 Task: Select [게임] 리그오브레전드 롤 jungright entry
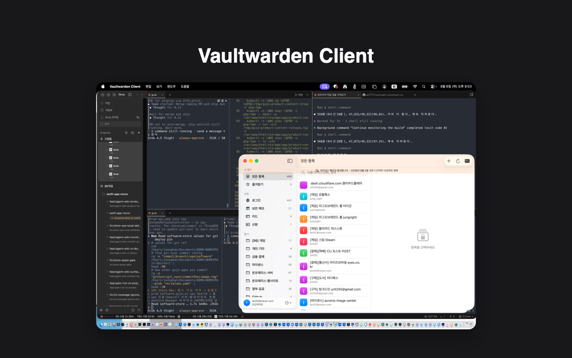pyautogui.click(x=334, y=219)
